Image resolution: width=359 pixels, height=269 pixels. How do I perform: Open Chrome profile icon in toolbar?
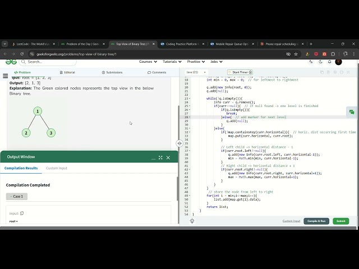point(346,54)
